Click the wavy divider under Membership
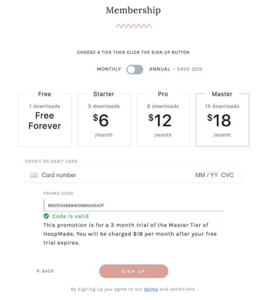The image size is (267, 300). (134, 26)
